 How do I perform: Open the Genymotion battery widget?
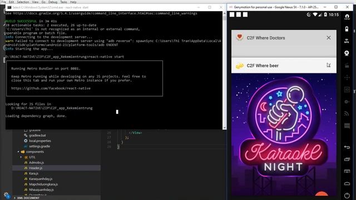pyautogui.click(x=347, y=29)
